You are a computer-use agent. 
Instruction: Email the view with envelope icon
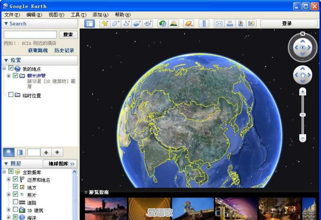(x=219, y=24)
